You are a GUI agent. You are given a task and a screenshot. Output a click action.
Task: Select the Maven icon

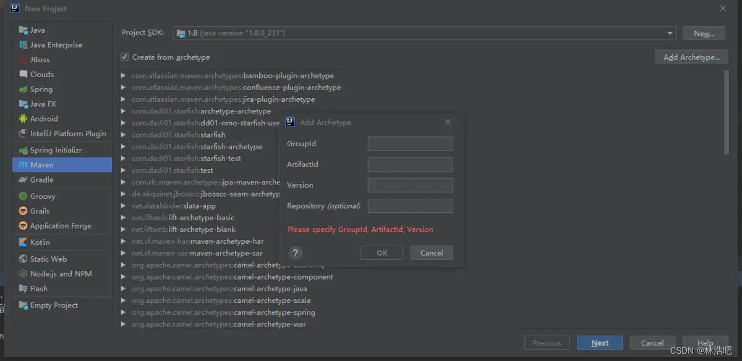(23, 165)
